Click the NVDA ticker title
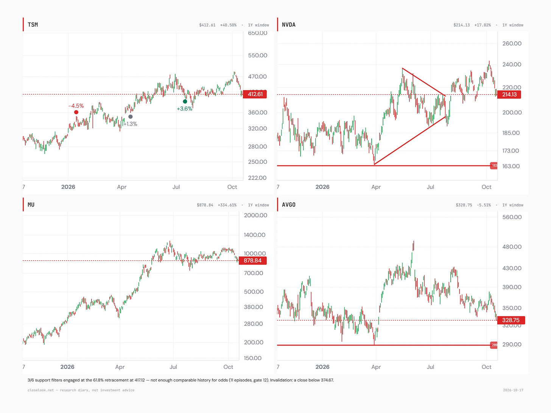Image resolution: width=551 pixels, height=413 pixels. pyautogui.click(x=289, y=25)
